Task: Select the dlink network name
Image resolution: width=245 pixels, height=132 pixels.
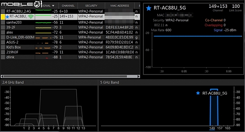Action: pyautogui.click(x=10, y=57)
